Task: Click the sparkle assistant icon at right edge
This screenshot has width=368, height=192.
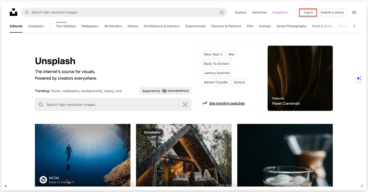Action: [359, 78]
